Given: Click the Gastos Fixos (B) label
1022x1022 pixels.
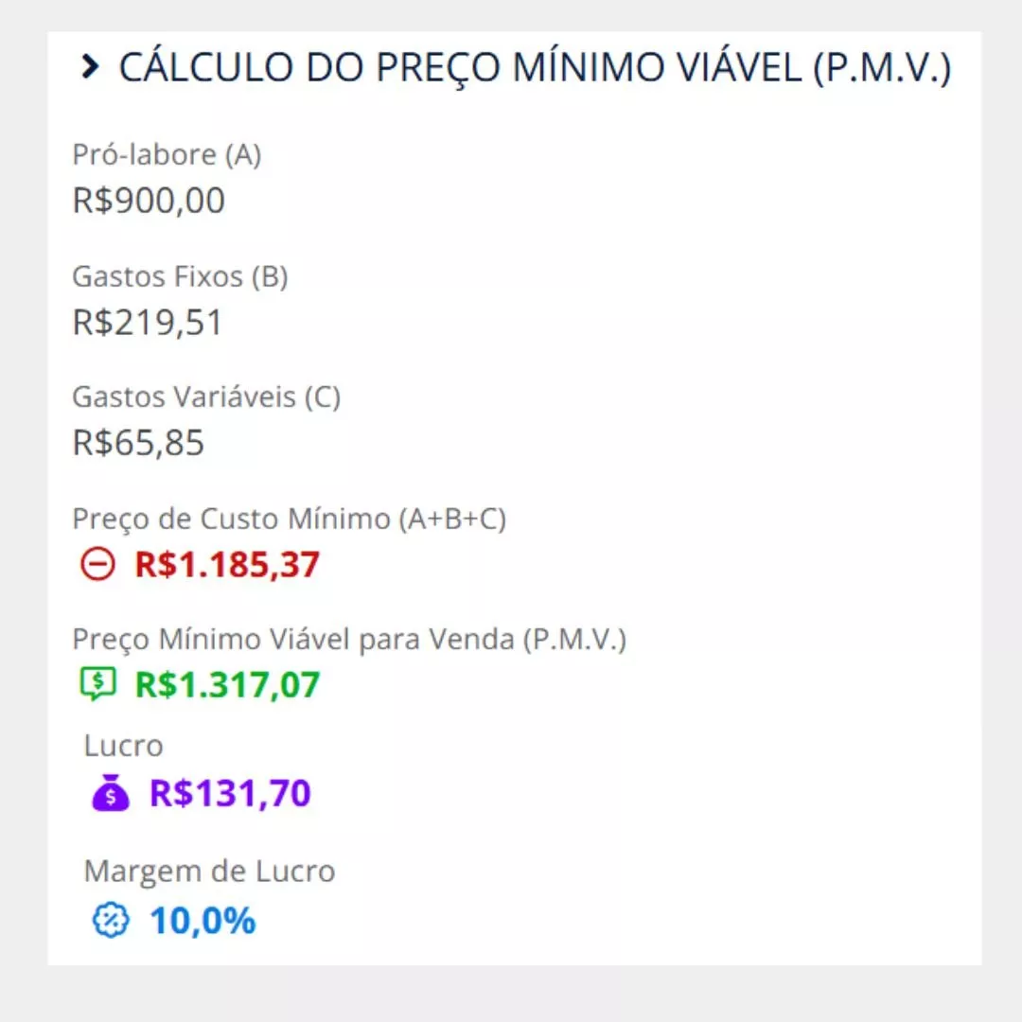Looking at the screenshot, I should click(x=180, y=276).
